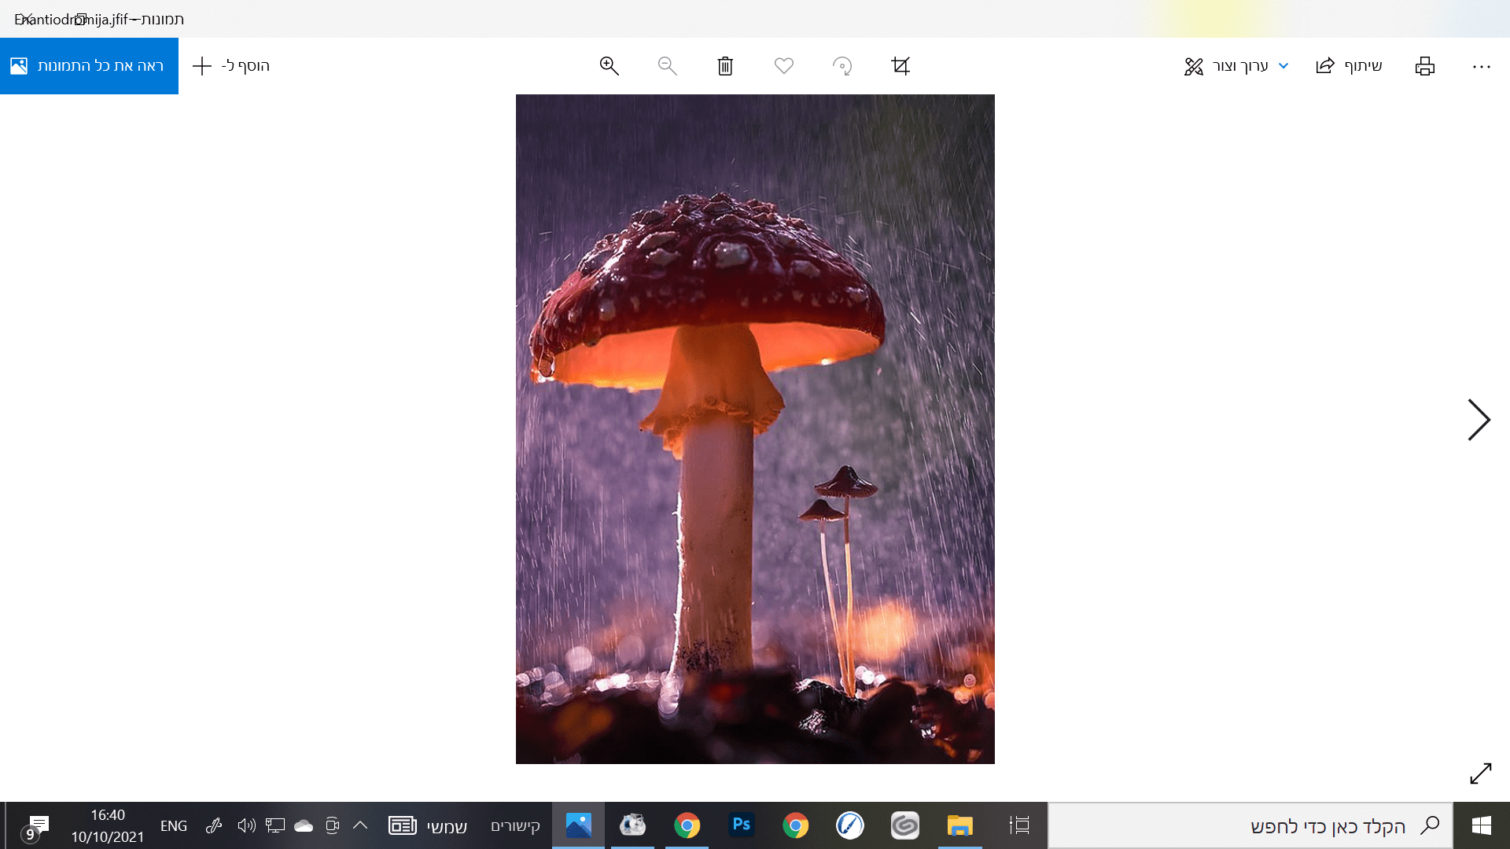Open Photoshop from the taskbar
Viewport: 1510px width, 849px height.
coord(741,825)
